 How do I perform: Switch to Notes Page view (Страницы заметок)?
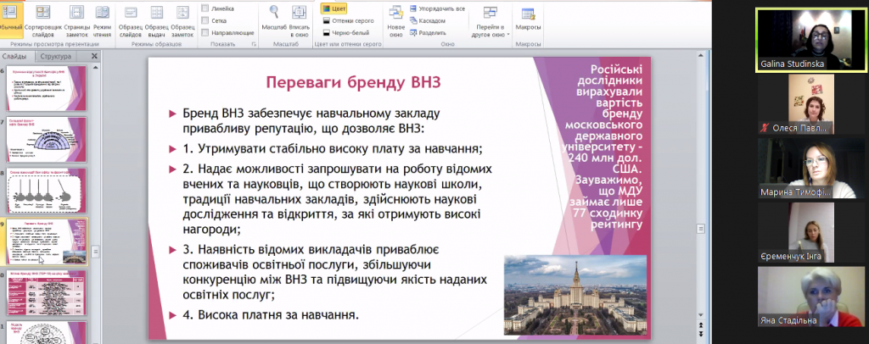point(77,17)
